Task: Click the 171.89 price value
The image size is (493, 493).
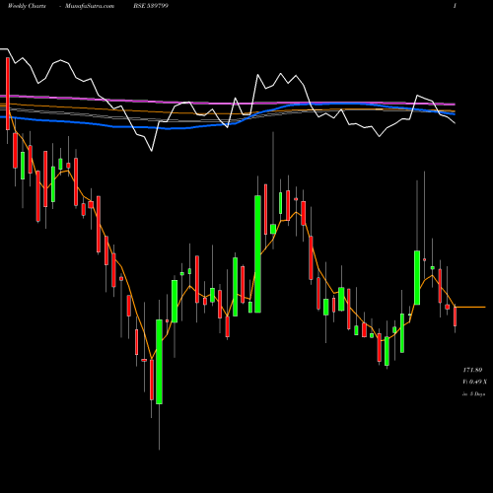Action: point(472,370)
